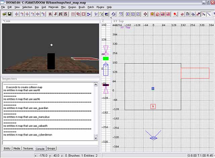215x158 pixels.
Task: Click the four-way diamond arrows icon
Action: pos(145,14)
